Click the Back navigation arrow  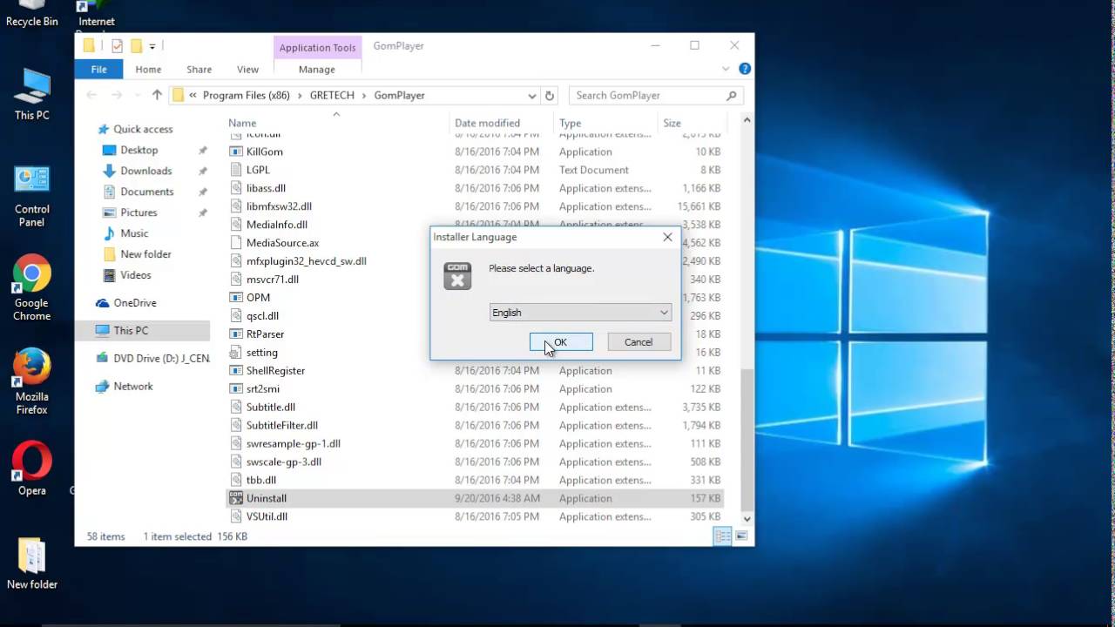pyautogui.click(x=91, y=95)
